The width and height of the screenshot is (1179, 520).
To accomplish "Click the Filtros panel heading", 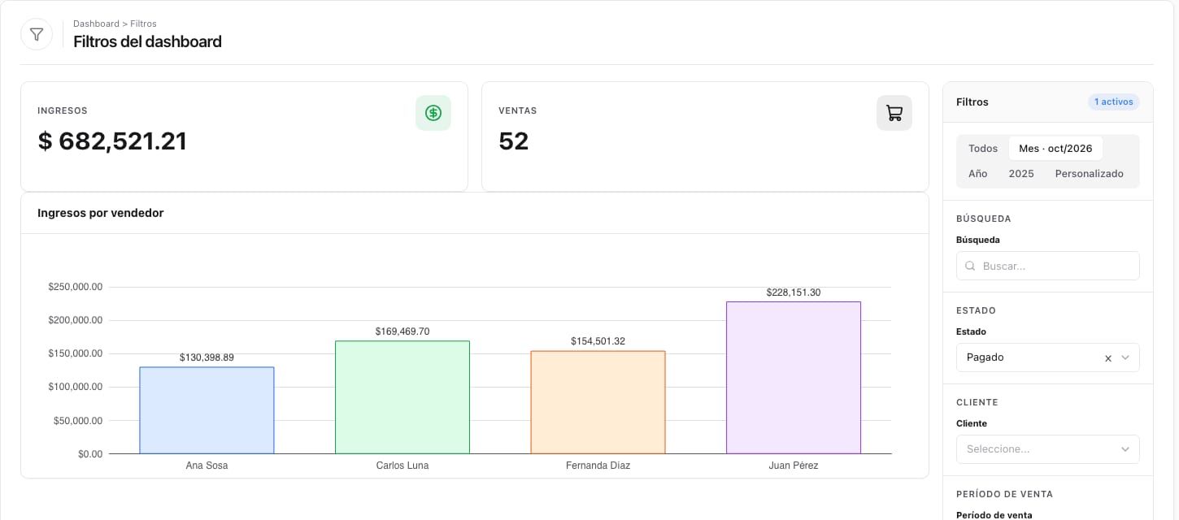I will (972, 102).
